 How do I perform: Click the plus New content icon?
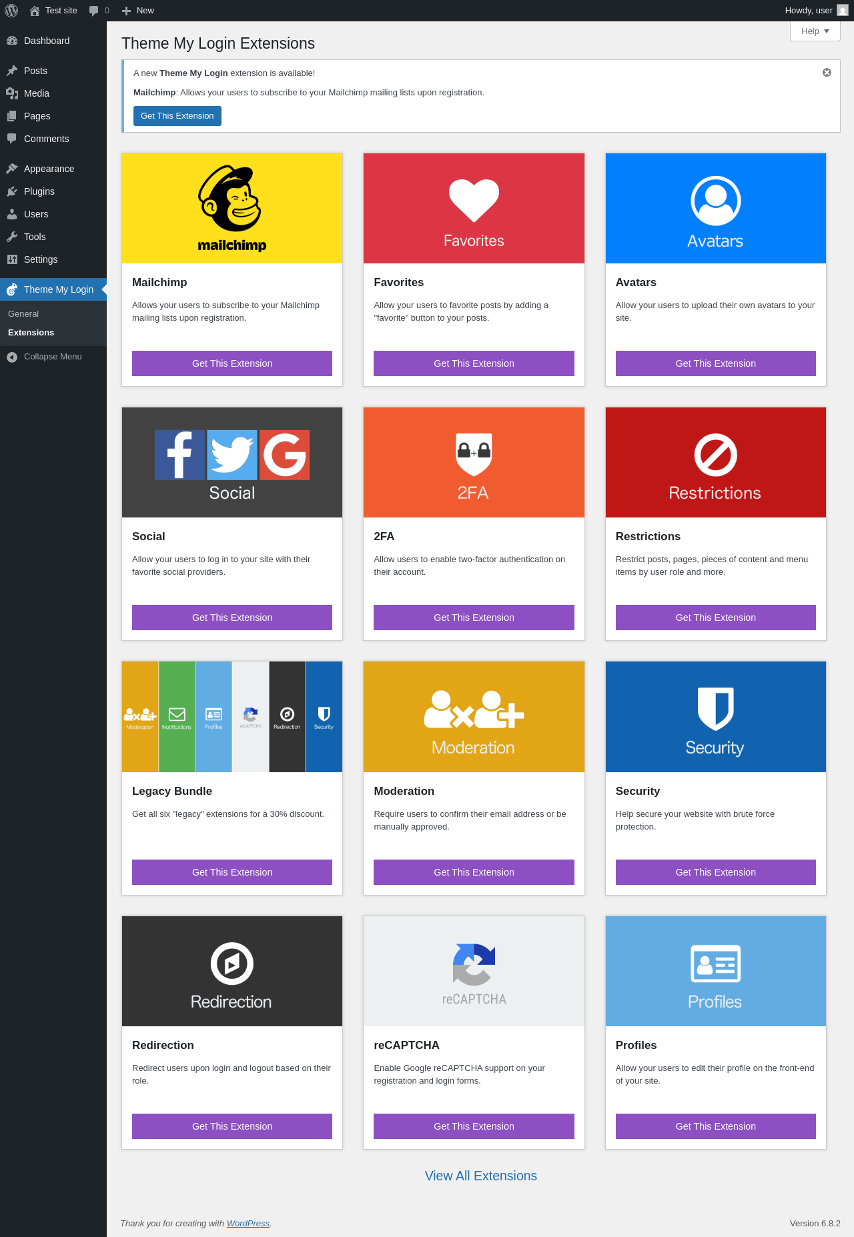pos(126,11)
